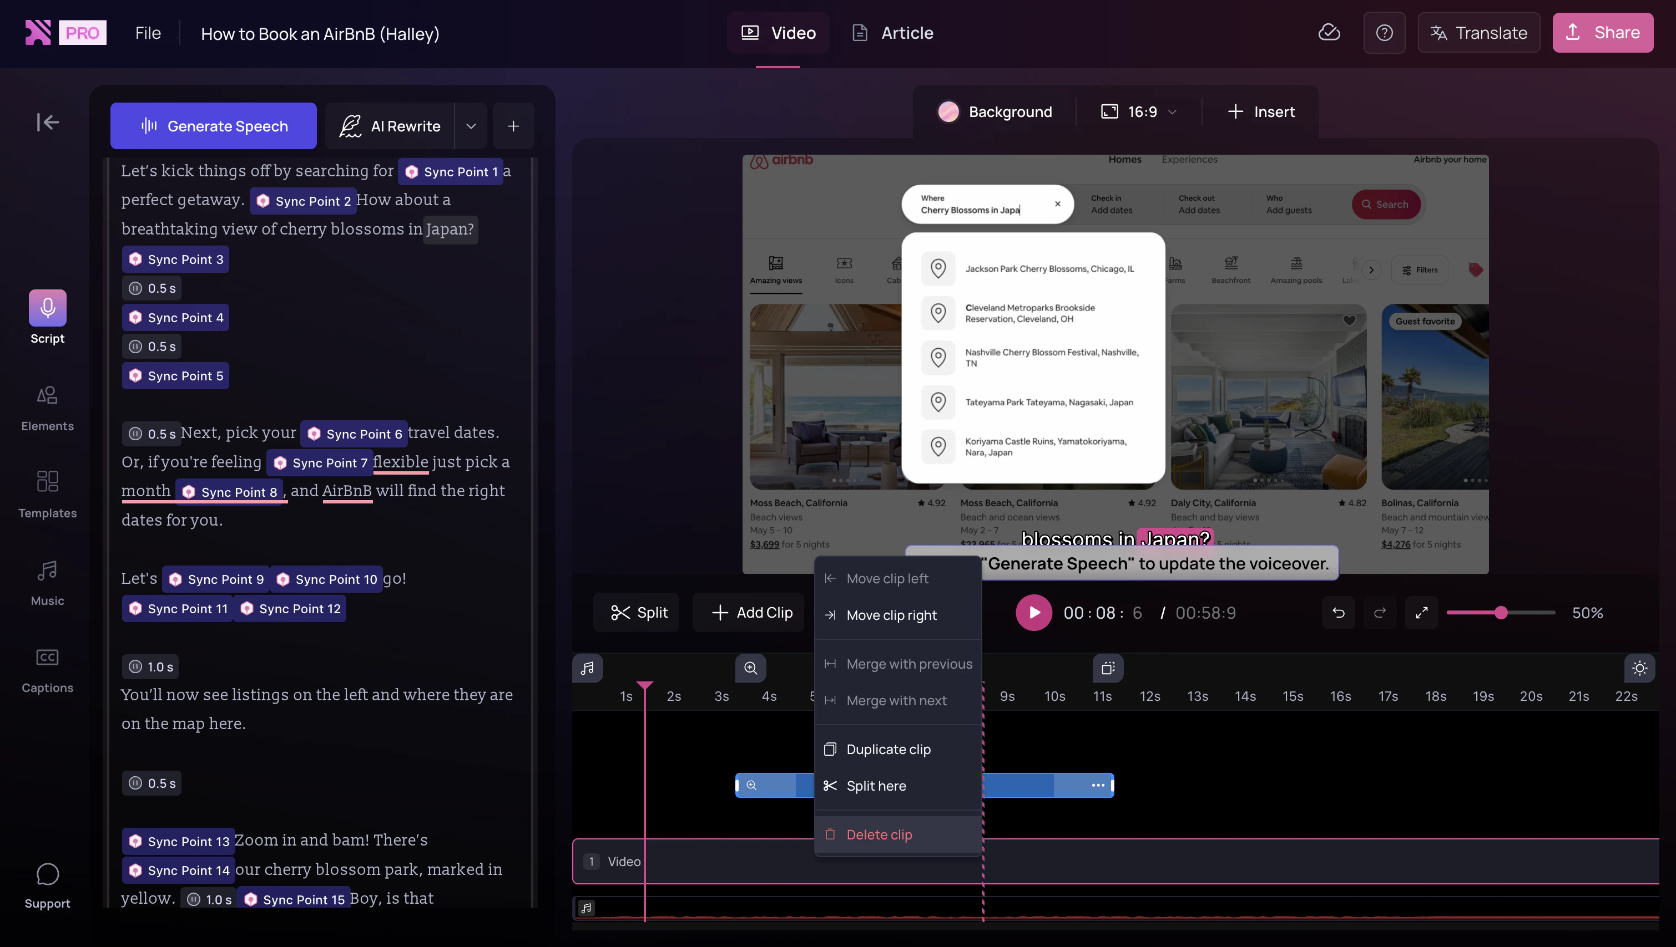Image resolution: width=1676 pixels, height=947 pixels.
Task: Click the brightness sun icon on timeline
Action: click(1639, 668)
